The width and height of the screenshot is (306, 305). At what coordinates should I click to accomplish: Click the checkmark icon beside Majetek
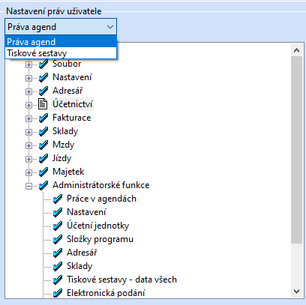[43, 172]
